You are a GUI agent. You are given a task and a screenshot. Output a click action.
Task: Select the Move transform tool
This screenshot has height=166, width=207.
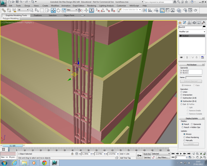tap(53, 10)
